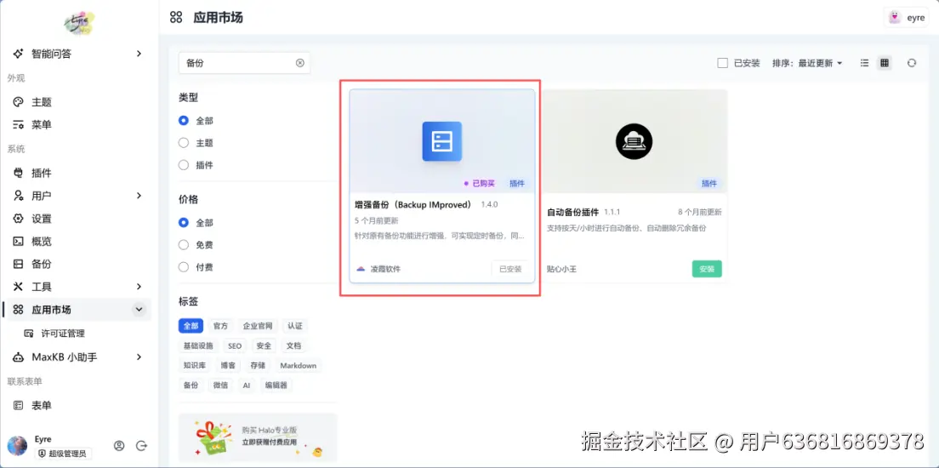Collapse the 应用市场 submenu chevron
Viewport: 939px width, 468px height.
tap(139, 310)
